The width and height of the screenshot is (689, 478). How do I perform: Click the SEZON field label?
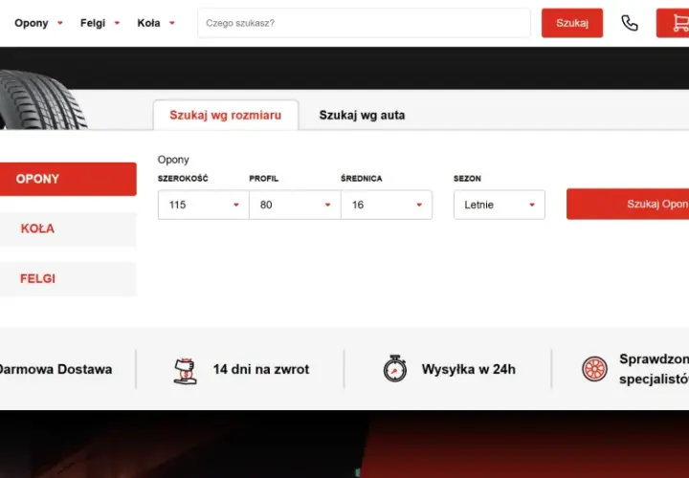pos(467,179)
